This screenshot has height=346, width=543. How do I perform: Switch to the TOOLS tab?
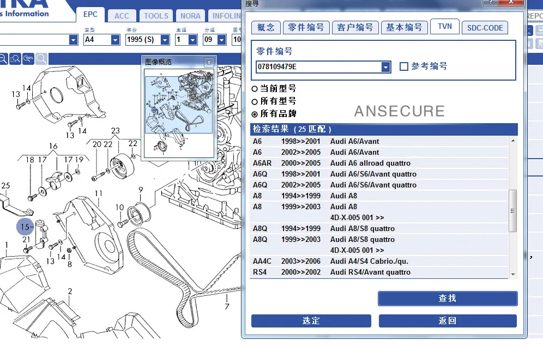156,16
